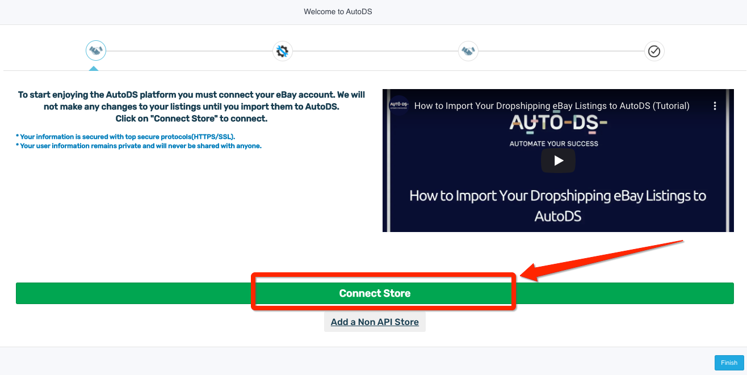
Task: Click the 'Welcome to AutoDS' header text
Action: [x=338, y=11]
